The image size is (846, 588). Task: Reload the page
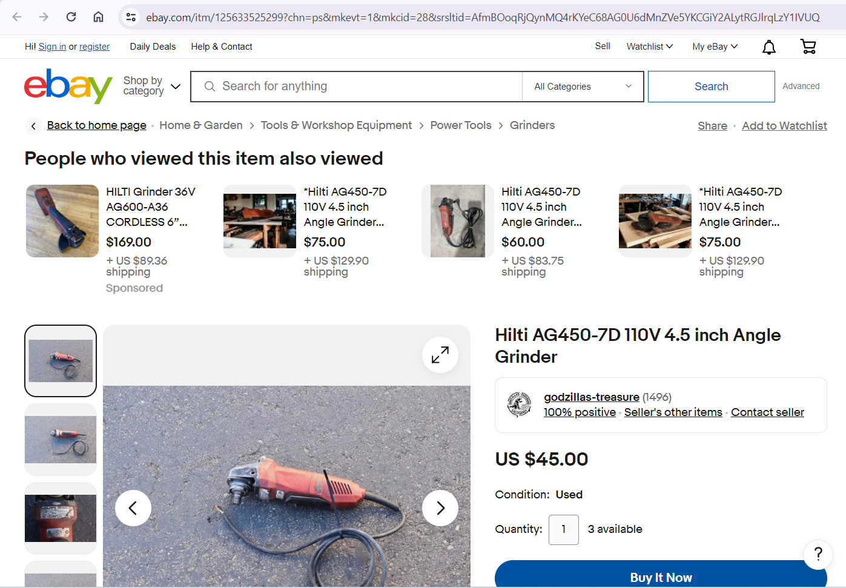pos(71,17)
